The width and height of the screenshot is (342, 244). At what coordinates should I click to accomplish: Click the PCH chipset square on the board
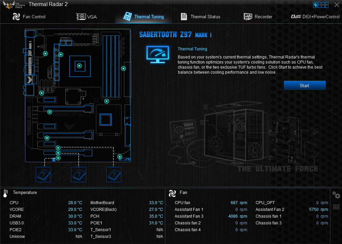pos(106,120)
